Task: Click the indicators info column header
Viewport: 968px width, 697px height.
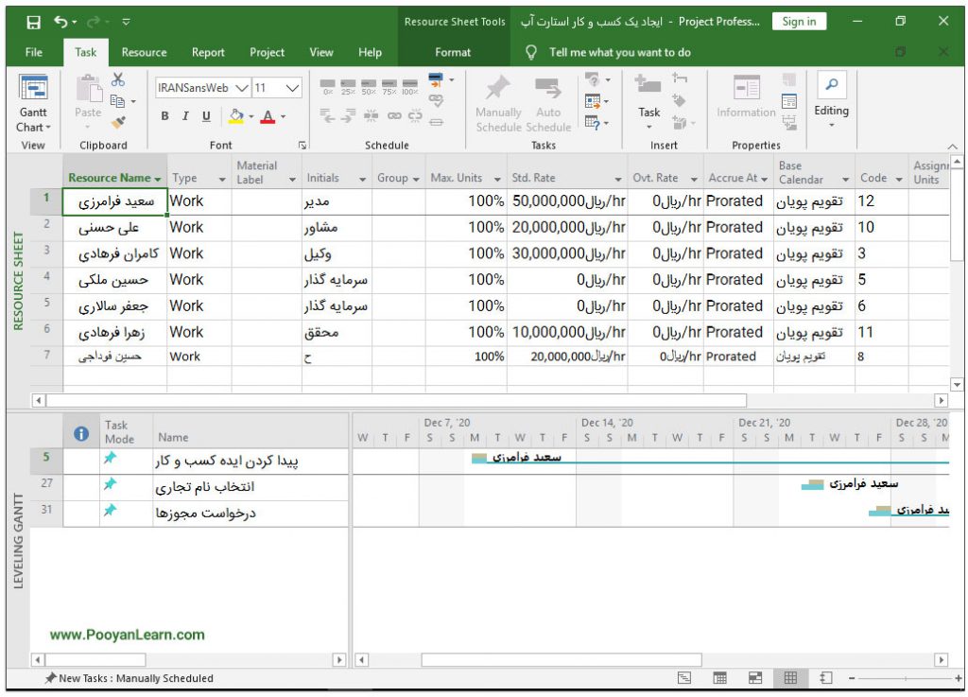Action: (81, 433)
